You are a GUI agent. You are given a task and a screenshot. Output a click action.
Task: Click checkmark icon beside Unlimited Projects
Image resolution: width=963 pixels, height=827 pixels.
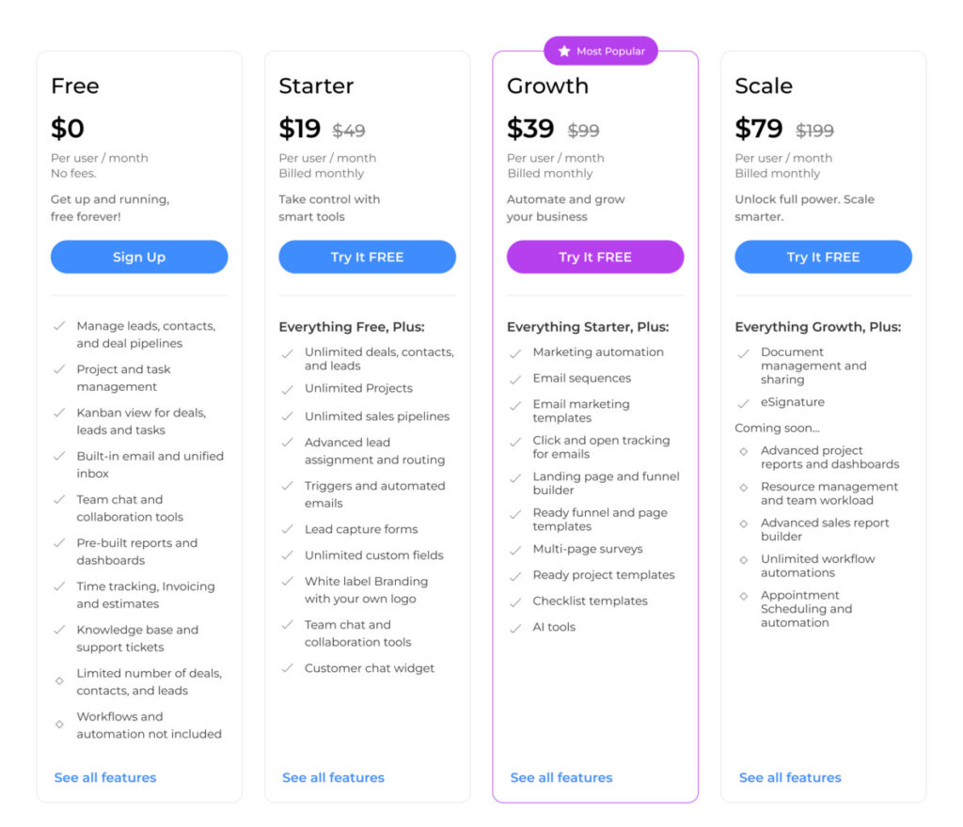287,389
